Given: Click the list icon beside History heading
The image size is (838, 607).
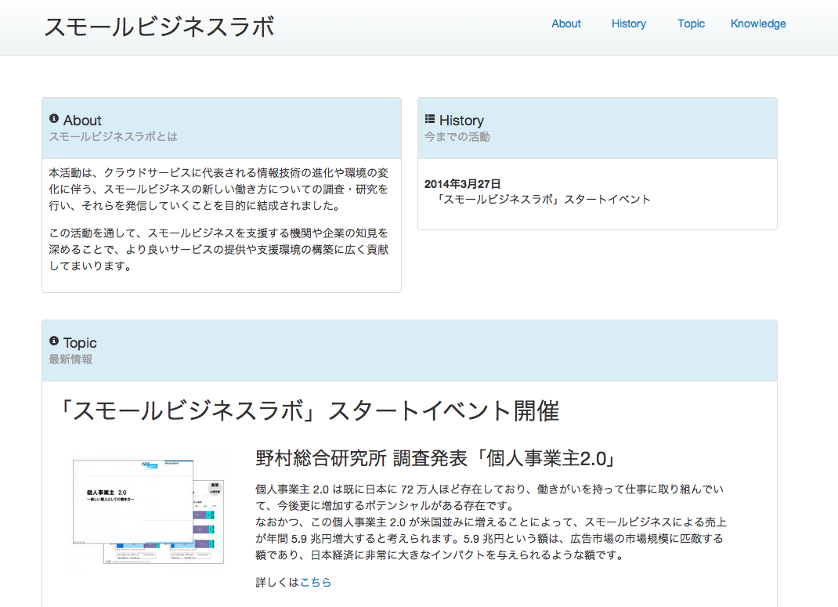Looking at the screenshot, I should click(x=430, y=119).
